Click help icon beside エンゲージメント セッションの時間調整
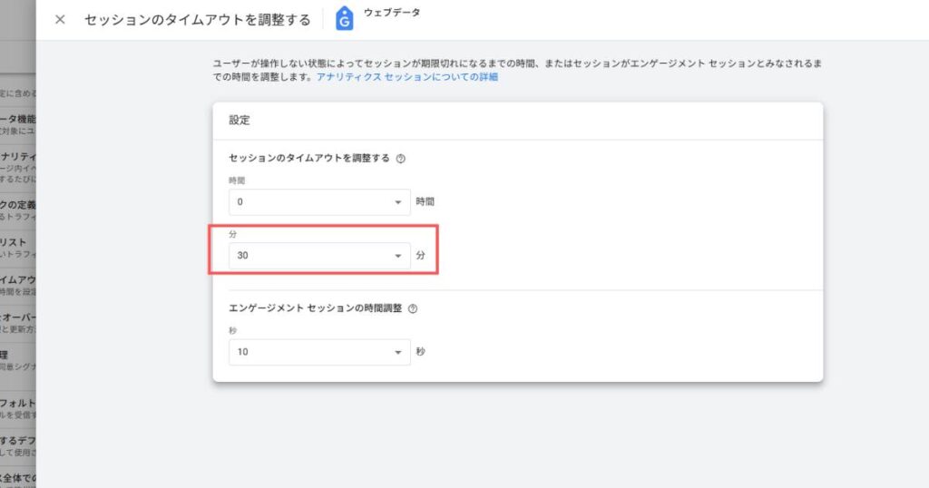Image resolution: width=929 pixels, height=488 pixels. click(x=413, y=308)
